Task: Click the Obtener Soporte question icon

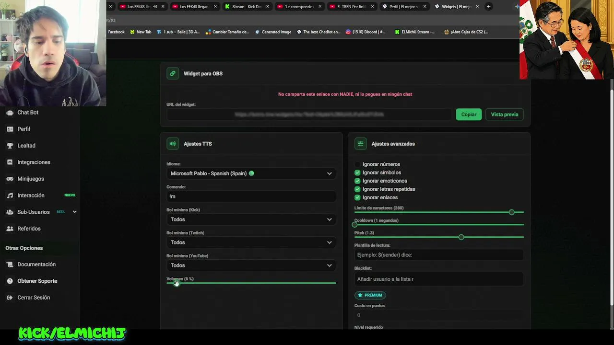Action: (x=10, y=281)
